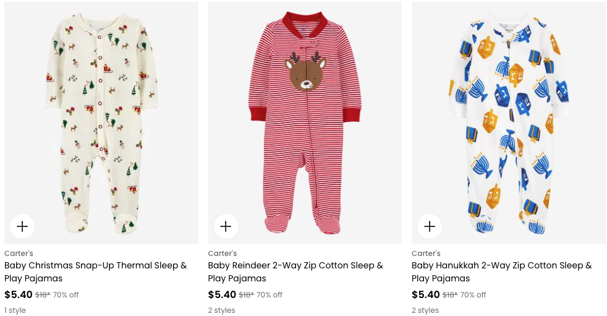Click "1 style" under Christmas Snap-Up pajamas
This screenshot has height=316, width=607.
tap(15, 310)
